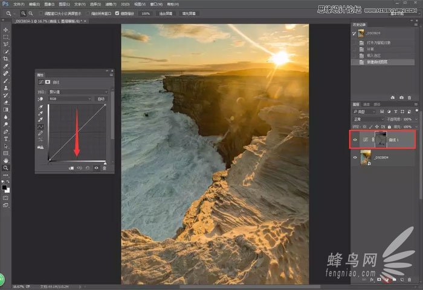Image resolution: width=423 pixels, height=290 pixels.
Task: Select the Crop tool
Action: pyautogui.click(x=5, y=58)
